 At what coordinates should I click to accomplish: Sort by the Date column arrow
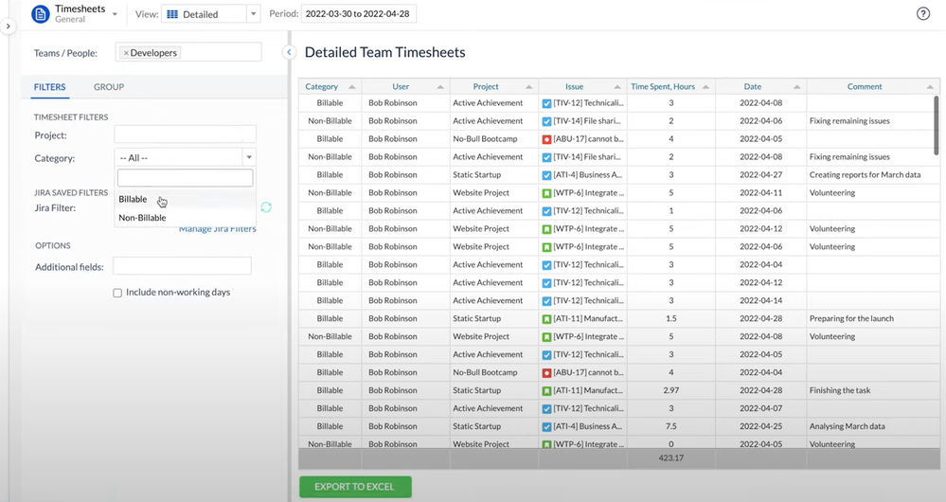pos(796,87)
